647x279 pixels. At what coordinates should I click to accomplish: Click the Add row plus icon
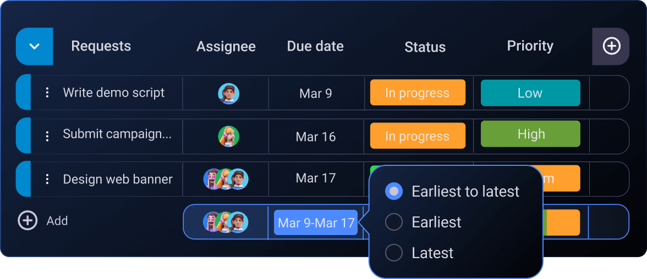28,221
